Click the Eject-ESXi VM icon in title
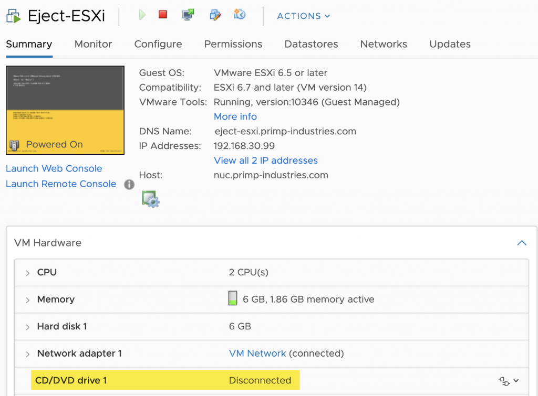Image resolution: width=538 pixels, height=396 pixels. [x=14, y=16]
